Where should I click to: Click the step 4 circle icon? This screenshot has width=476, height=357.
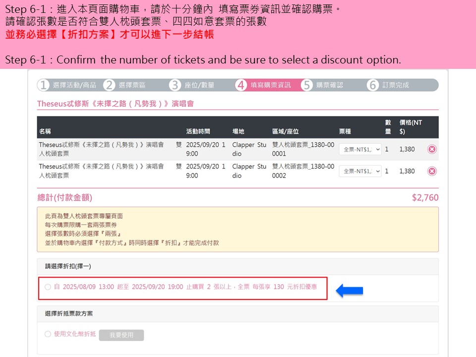pos(241,85)
